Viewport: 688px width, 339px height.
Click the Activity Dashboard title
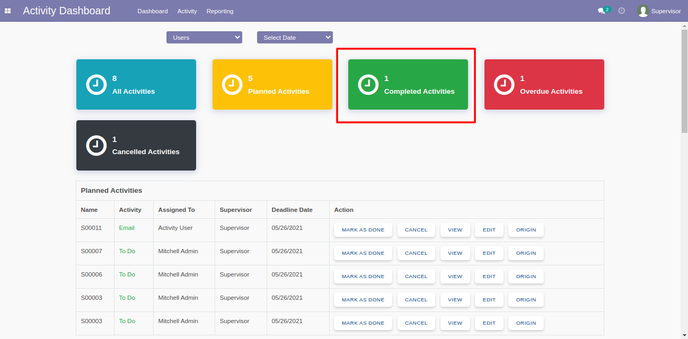(x=67, y=11)
